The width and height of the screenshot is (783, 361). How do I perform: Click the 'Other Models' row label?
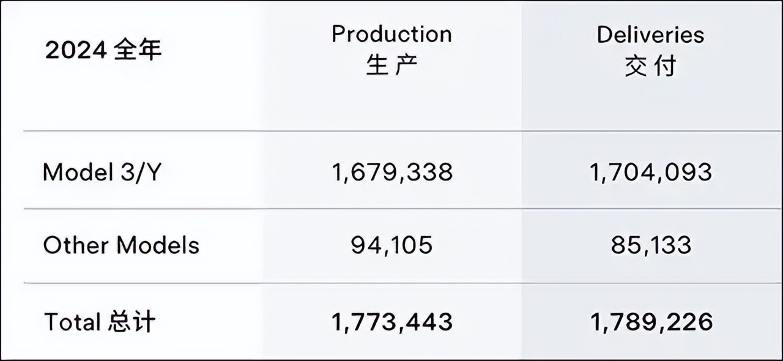[x=121, y=245]
